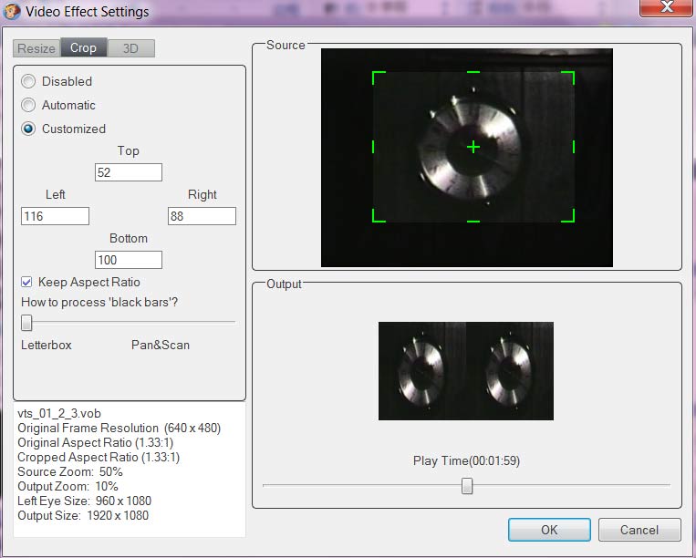Screen dimensions: 696x558
Task: Click the green center crosshair in Source preview
Action: [473, 147]
